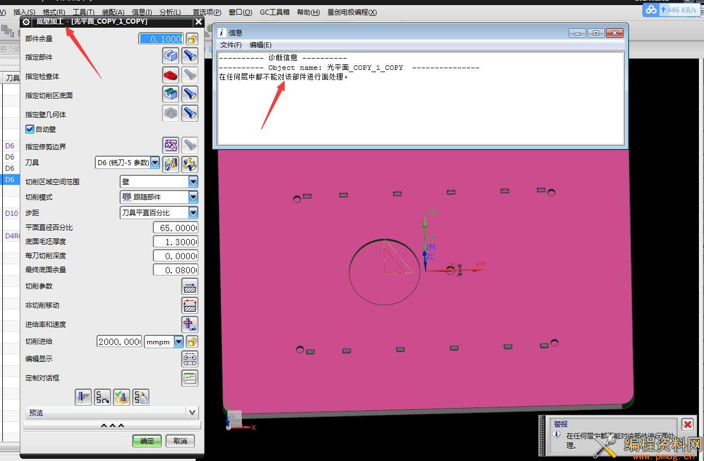Click the 定制对话框 icon
The width and height of the screenshot is (704, 461).
click(x=190, y=378)
